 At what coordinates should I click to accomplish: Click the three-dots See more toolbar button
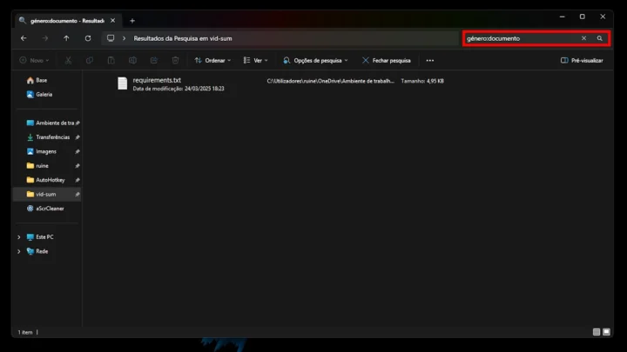429,61
